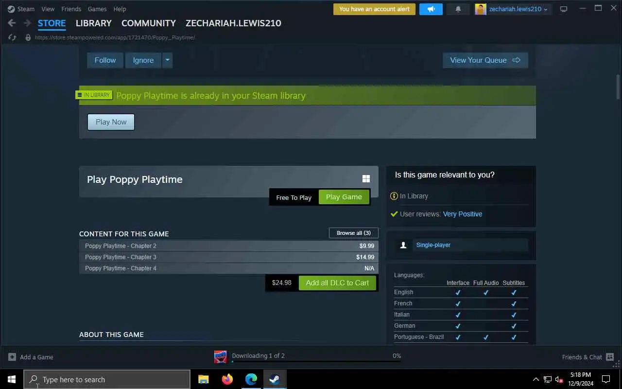The width and height of the screenshot is (622, 389).
Task: Open the account alert notice
Action: tap(374, 9)
